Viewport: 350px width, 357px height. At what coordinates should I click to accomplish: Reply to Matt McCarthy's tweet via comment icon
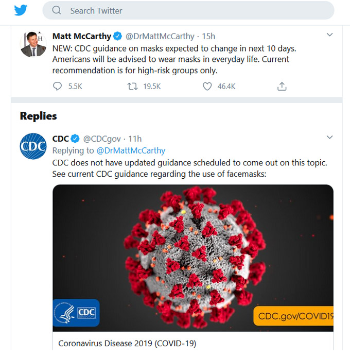(x=57, y=87)
